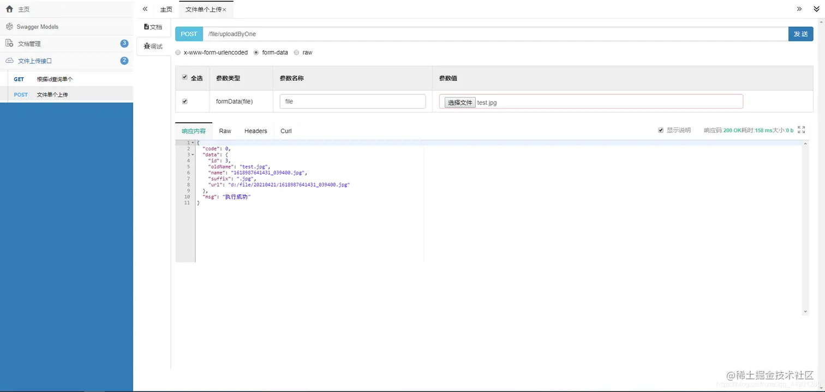Viewport: 825px width, 392px height.
Task: Open the Headers response tab
Action: tap(256, 131)
